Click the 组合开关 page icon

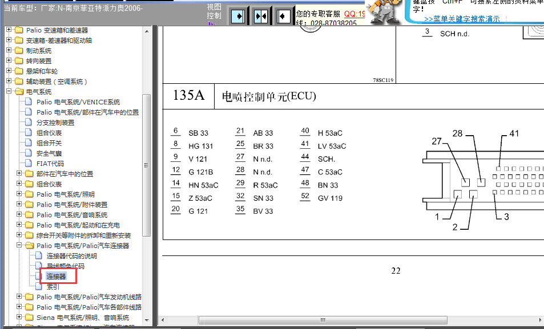[x=29, y=143]
